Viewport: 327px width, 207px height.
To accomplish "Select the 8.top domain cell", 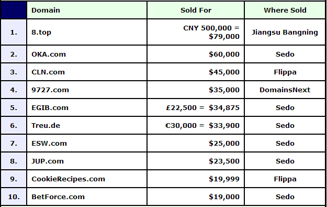I will [x=87, y=32].
